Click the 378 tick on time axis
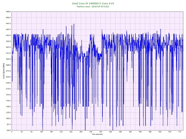186x139 pixels. tap(100, 132)
